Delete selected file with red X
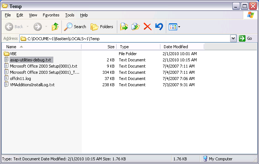The height and width of the screenshot is (164, 259). click(x=148, y=27)
